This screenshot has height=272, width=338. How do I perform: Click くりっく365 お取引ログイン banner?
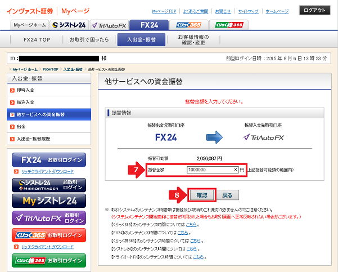[x=49, y=235]
